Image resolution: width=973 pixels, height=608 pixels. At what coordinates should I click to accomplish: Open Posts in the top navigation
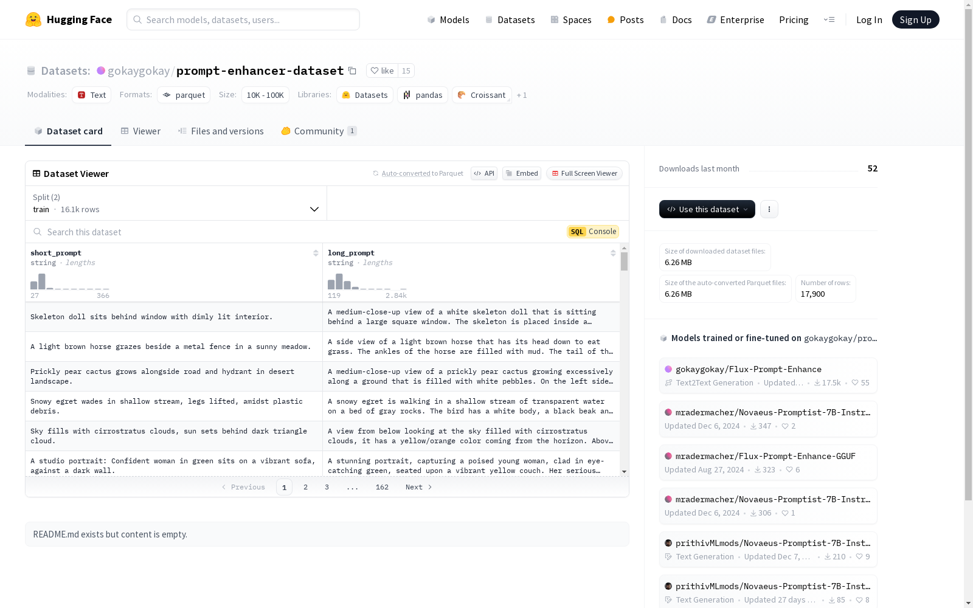[x=625, y=19]
